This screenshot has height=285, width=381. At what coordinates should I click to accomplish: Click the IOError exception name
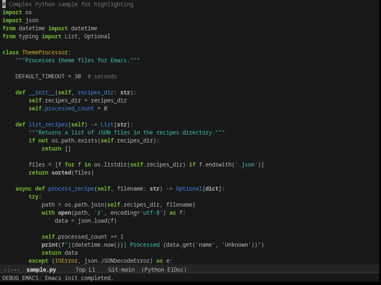66,261
